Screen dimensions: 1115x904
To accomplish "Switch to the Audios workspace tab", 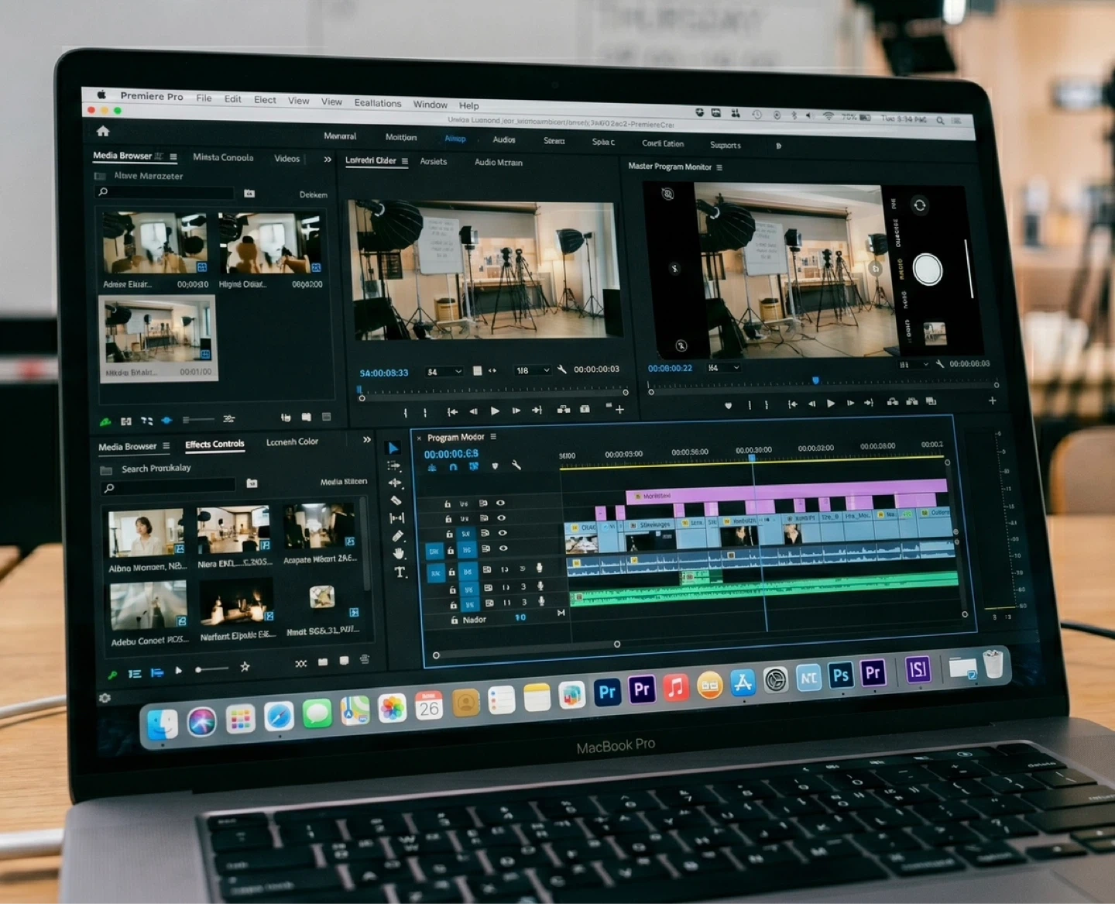I will point(504,139).
